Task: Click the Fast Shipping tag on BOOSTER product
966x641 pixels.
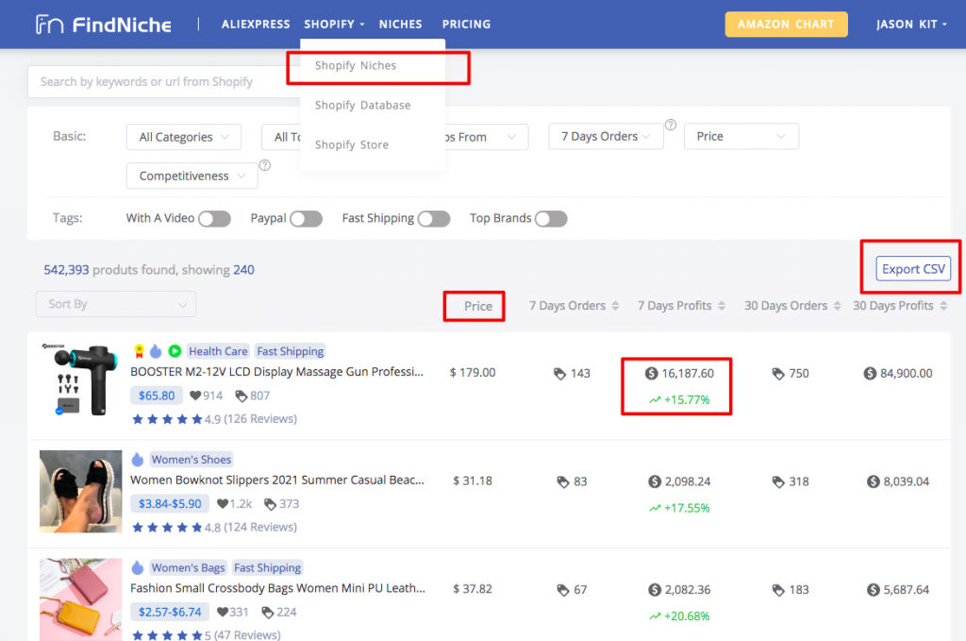Action: tap(291, 351)
